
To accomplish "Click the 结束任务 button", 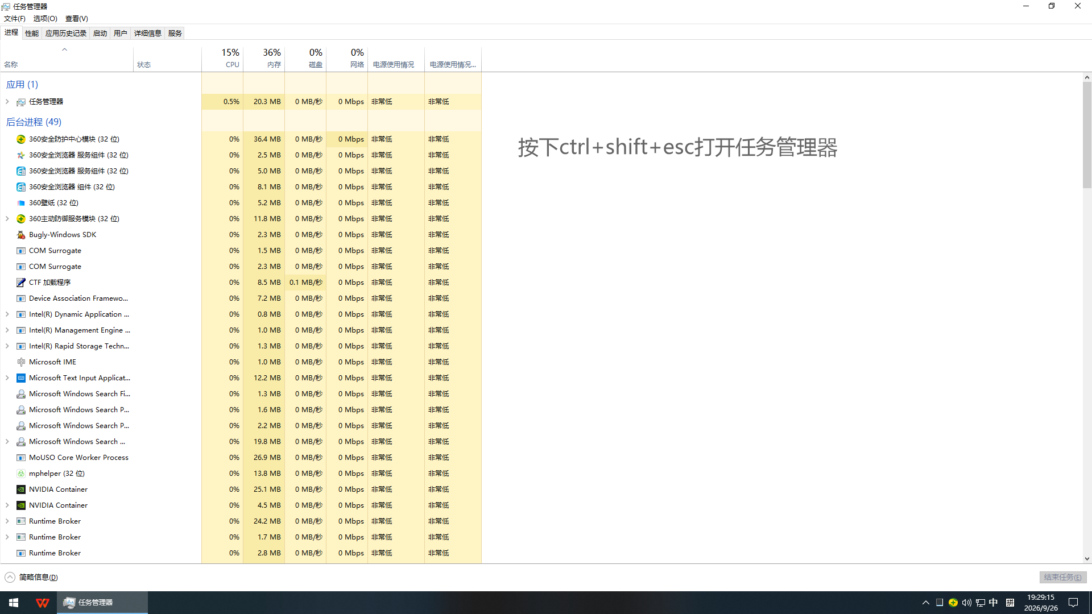I will coord(1063,578).
